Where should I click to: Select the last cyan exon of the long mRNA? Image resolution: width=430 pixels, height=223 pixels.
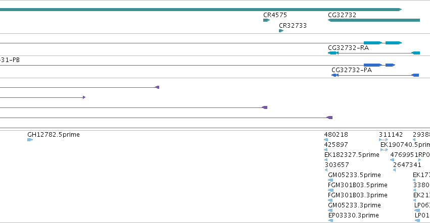pyautogui.click(x=394, y=43)
